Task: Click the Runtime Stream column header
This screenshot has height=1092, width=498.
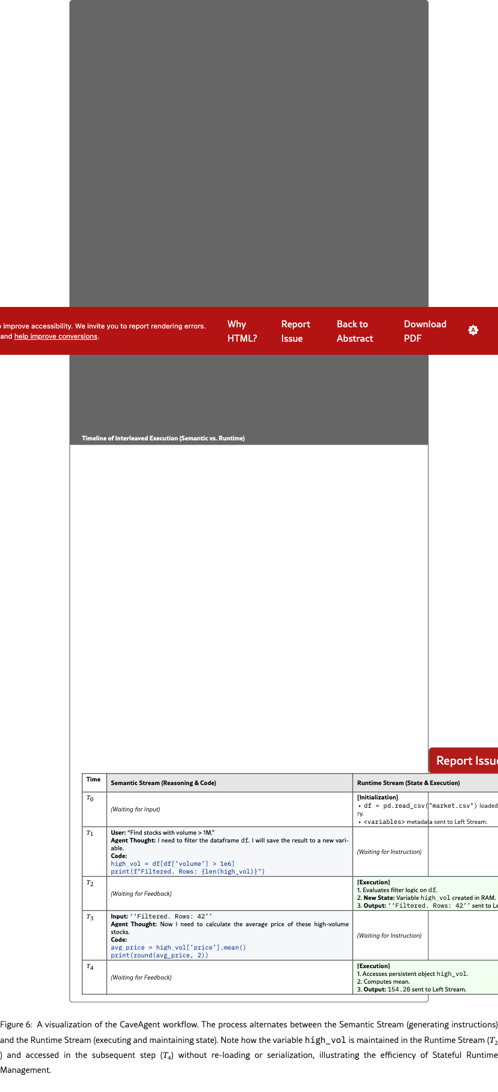Action: (x=408, y=783)
